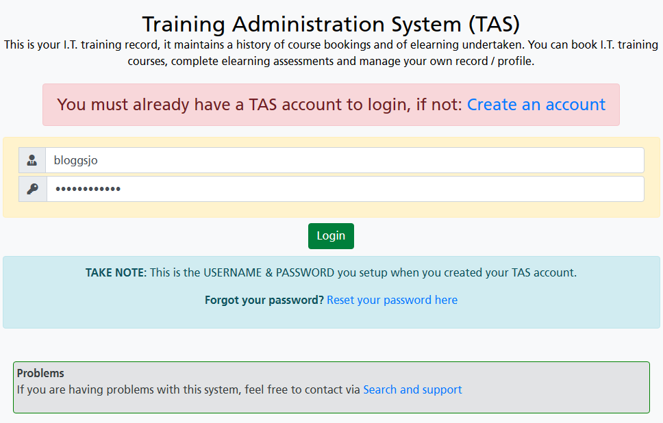Open the Create an account link
The image size is (663, 423).
click(536, 104)
